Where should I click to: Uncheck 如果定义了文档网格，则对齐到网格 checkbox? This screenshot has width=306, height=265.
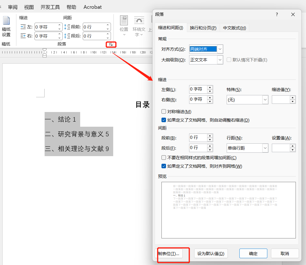click(164, 166)
